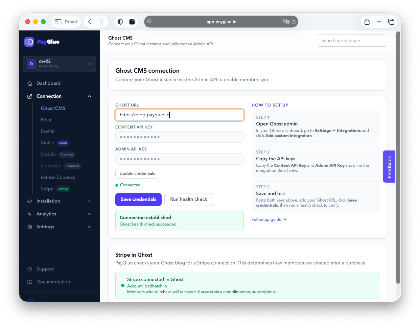Viewport: 420px width, 327px height.
Task: Go forward with browser forward arrow
Action: click(101, 22)
